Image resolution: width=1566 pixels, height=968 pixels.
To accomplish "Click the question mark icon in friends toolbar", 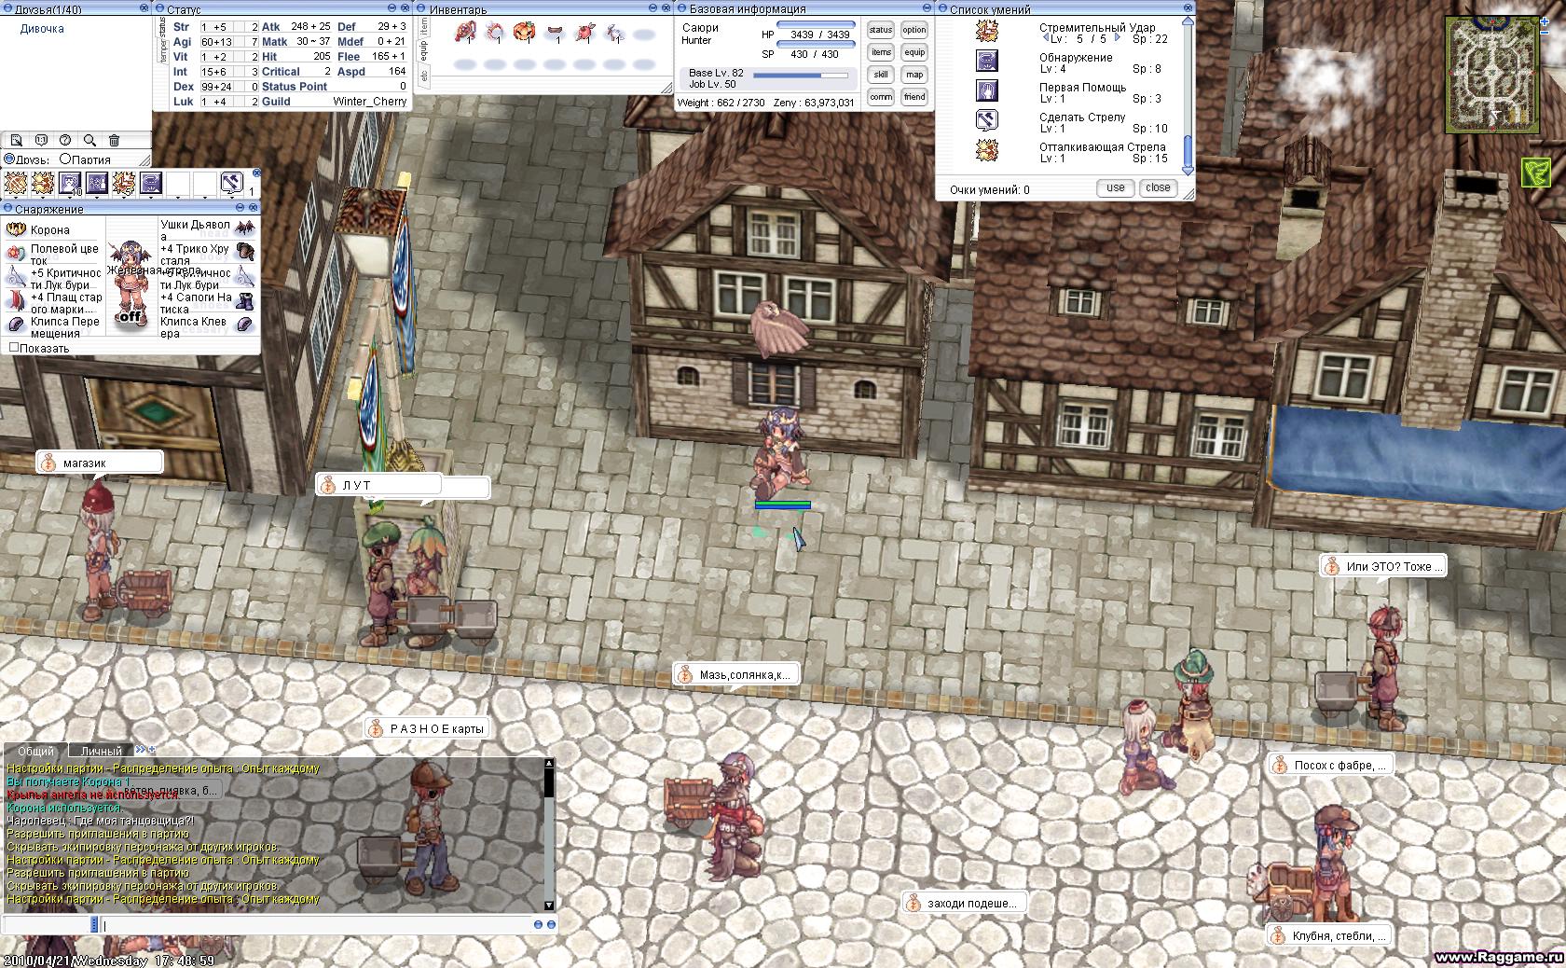I will (65, 140).
